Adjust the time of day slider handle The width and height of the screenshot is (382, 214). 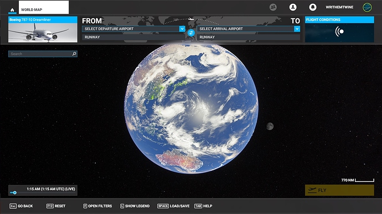14,192
